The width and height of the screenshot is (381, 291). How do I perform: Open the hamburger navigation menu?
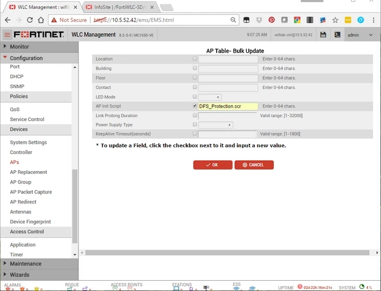(x=7, y=35)
